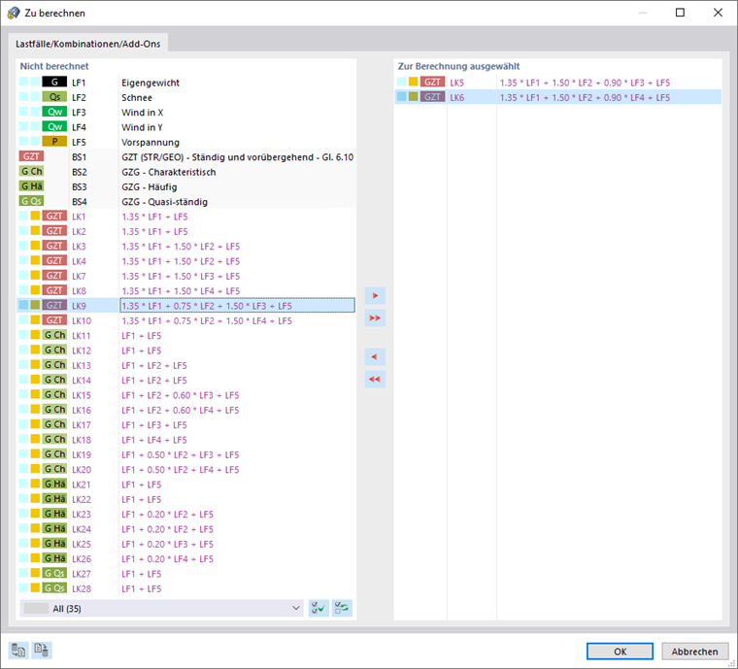Click the GZT badge of LK1
Viewport: 738px width, 669px height.
(x=54, y=216)
